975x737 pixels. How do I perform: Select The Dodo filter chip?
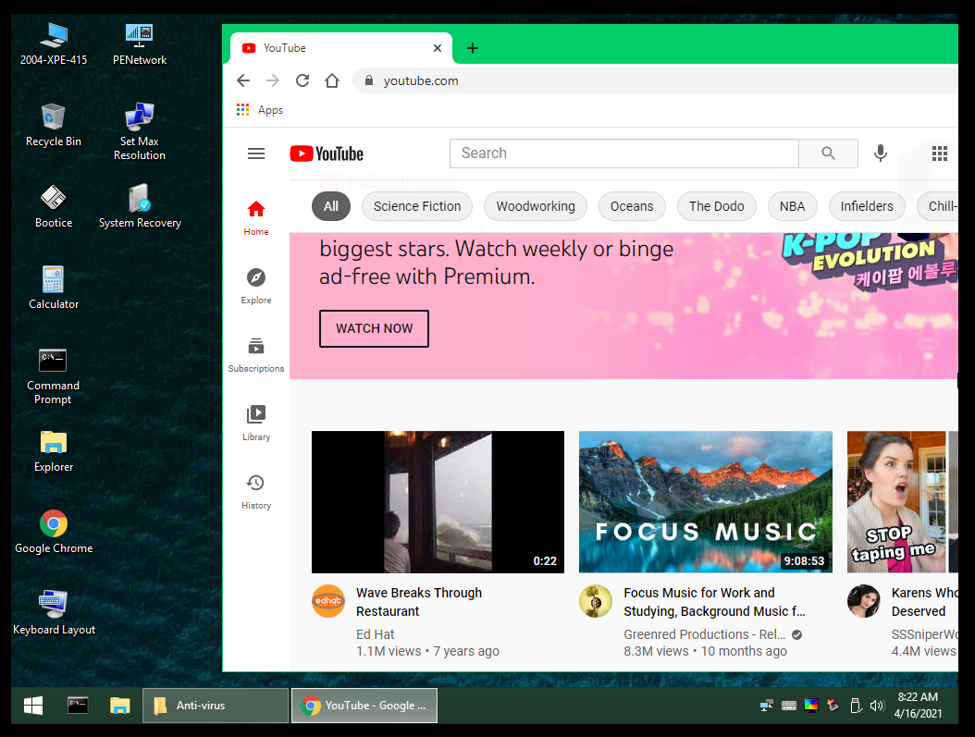716,206
